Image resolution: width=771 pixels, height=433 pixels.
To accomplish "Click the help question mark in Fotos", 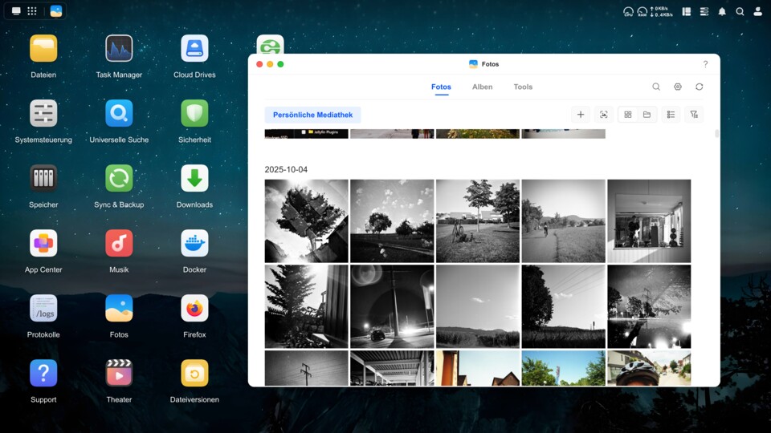I will click(x=705, y=64).
